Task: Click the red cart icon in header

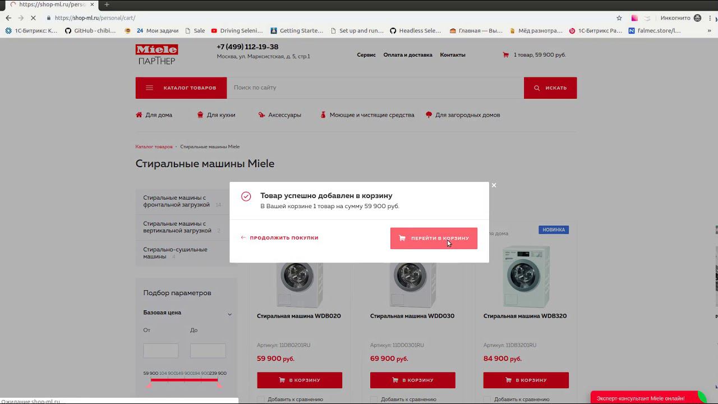Action: (x=505, y=55)
